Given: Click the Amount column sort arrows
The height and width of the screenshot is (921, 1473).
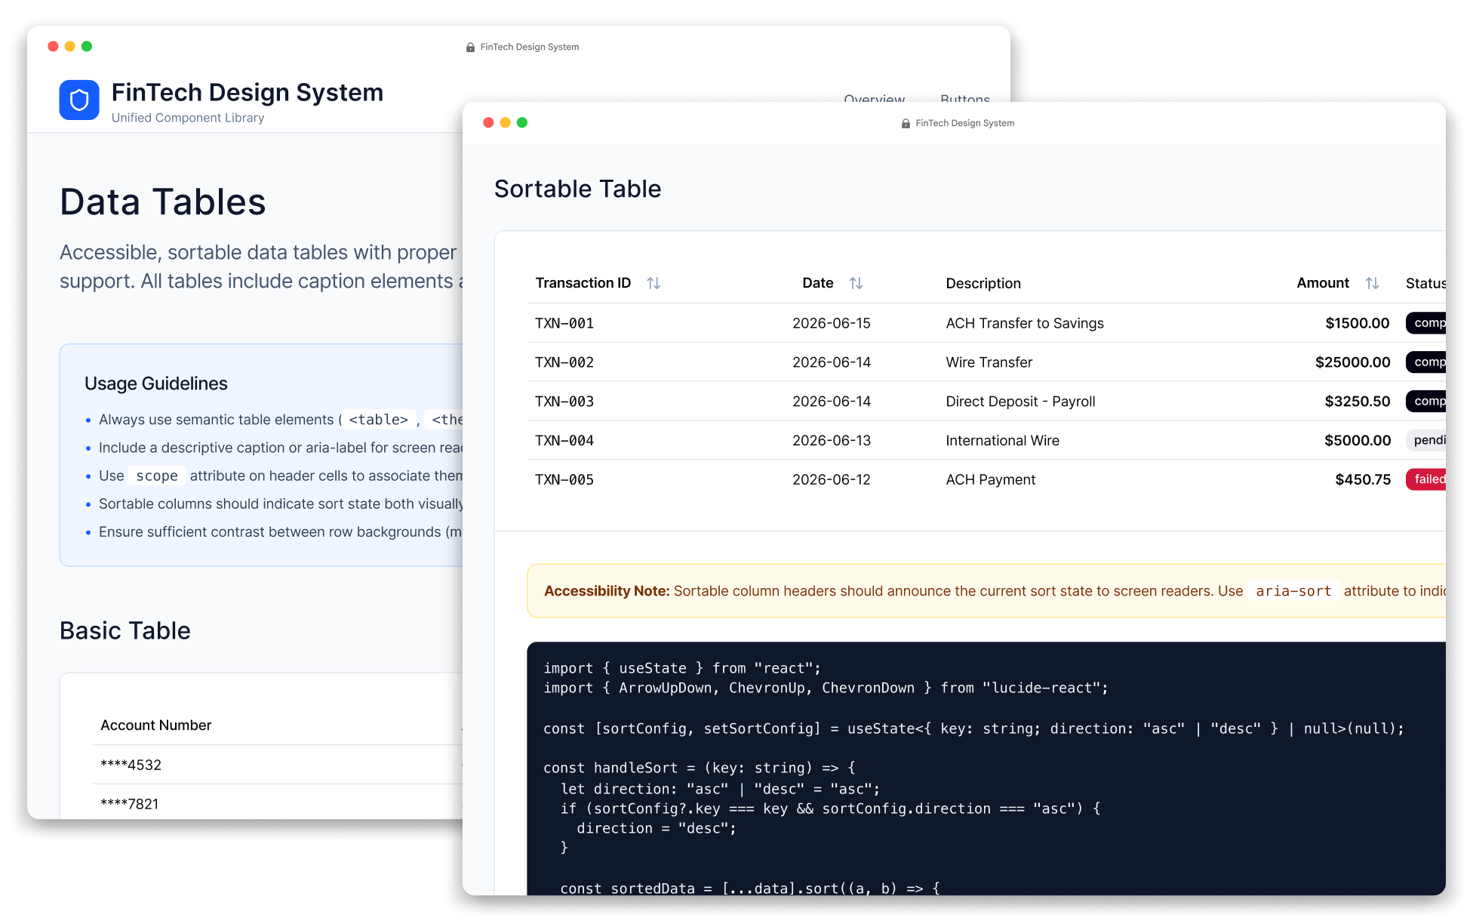Looking at the screenshot, I should point(1372,283).
